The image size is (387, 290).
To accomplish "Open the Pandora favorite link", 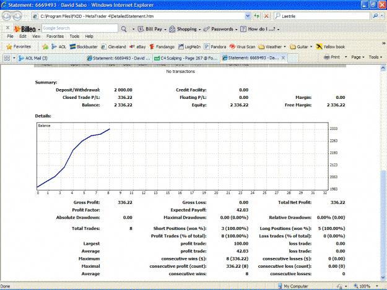I will tap(215, 46).
